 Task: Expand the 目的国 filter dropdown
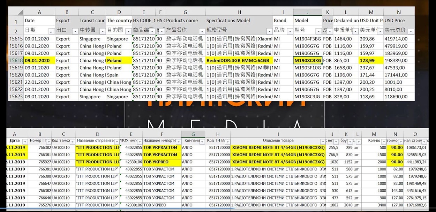(129, 31)
